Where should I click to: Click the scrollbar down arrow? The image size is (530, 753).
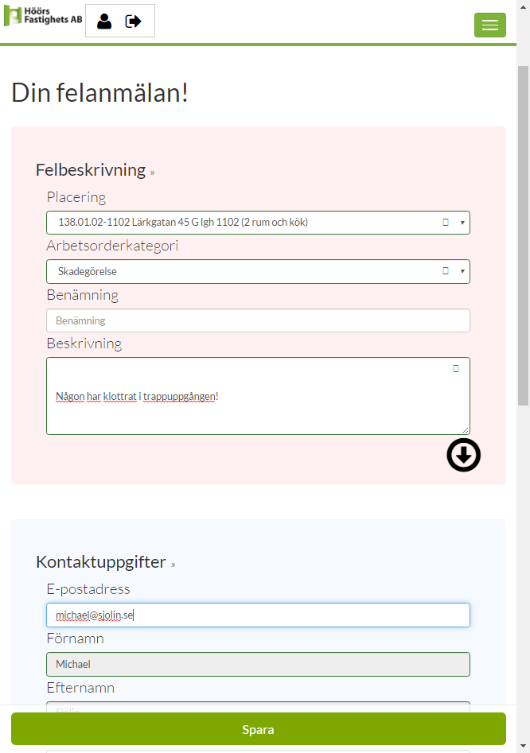tap(524, 746)
